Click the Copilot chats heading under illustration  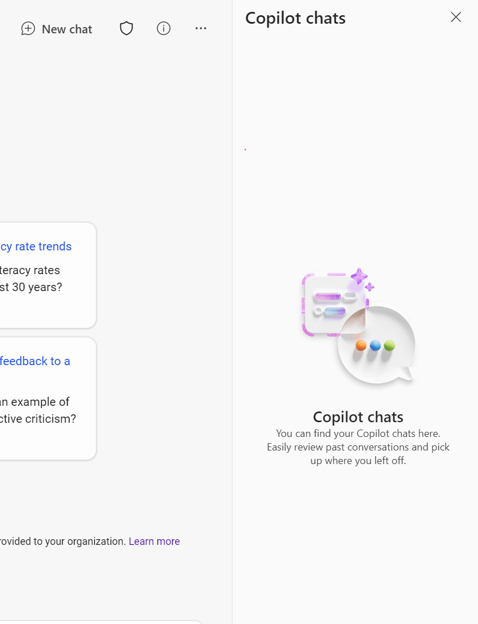(358, 417)
